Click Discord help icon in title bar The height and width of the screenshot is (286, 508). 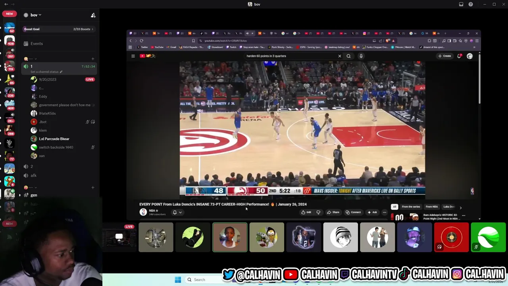(x=471, y=4)
